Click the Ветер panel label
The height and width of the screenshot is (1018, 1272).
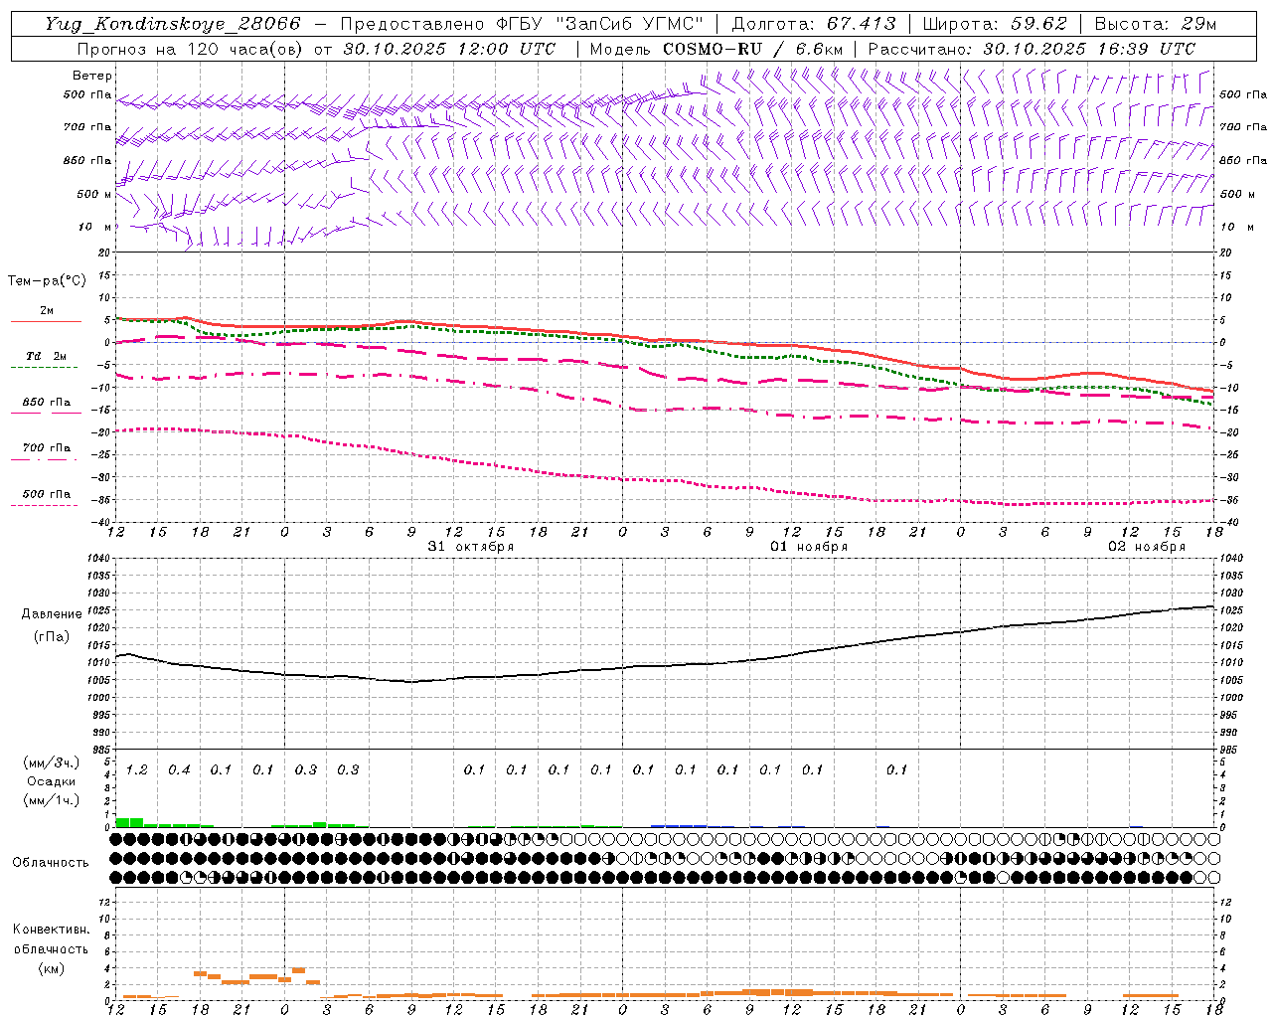[x=92, y=76]
